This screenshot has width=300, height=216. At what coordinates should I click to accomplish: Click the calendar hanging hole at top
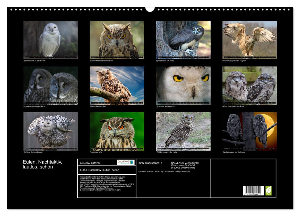[x=150, y=9]
